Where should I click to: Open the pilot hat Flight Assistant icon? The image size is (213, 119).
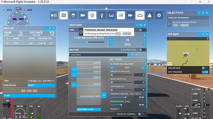[x=73, y=15]
